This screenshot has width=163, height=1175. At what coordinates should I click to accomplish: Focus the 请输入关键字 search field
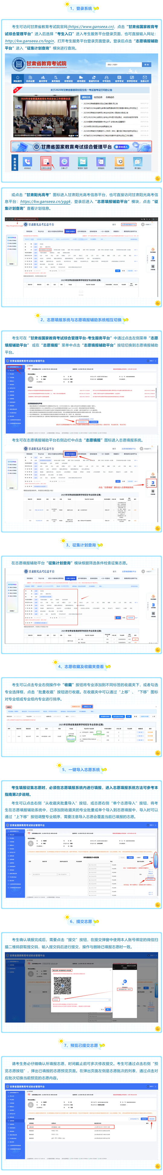tap(124, 65)
